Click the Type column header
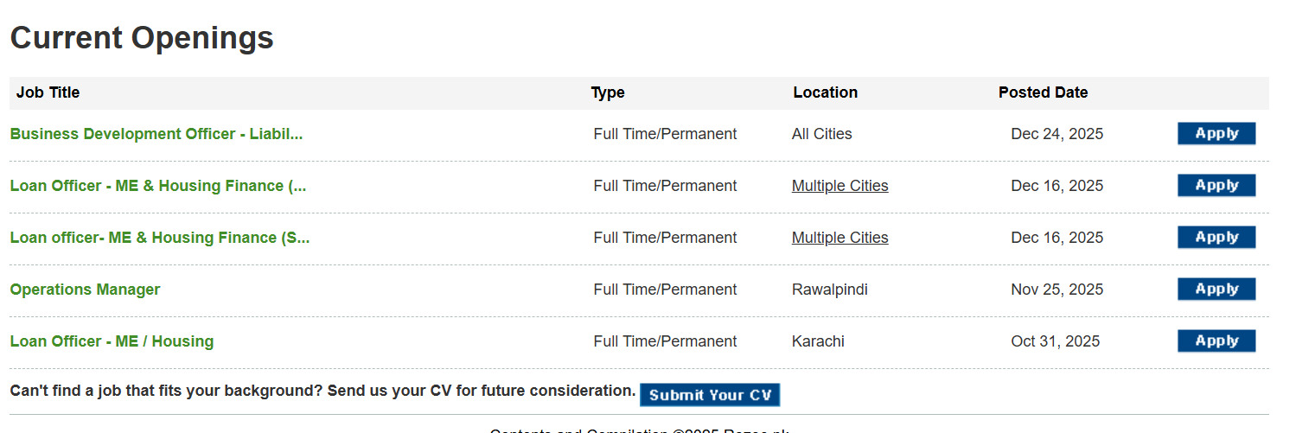Viewport: 1315px width, 433px height. coord(608,92)
